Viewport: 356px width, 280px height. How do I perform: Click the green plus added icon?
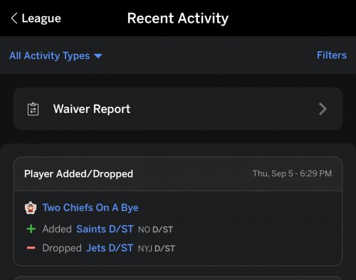31,229
